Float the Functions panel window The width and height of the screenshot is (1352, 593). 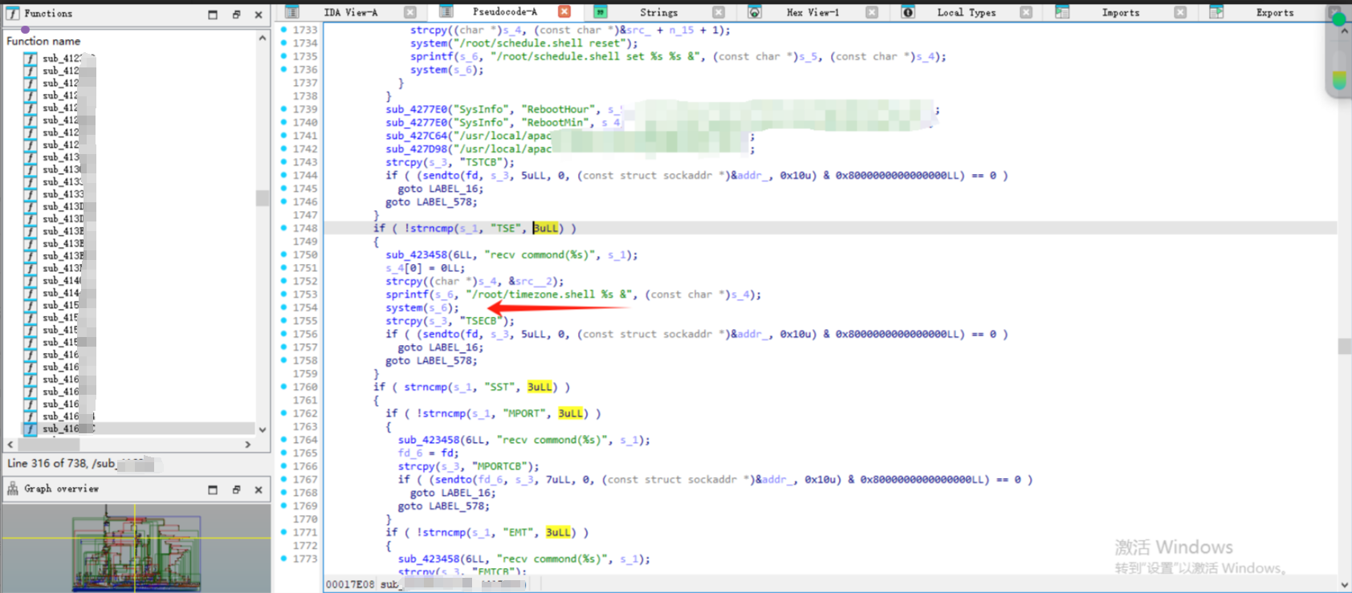click(236, 14)
